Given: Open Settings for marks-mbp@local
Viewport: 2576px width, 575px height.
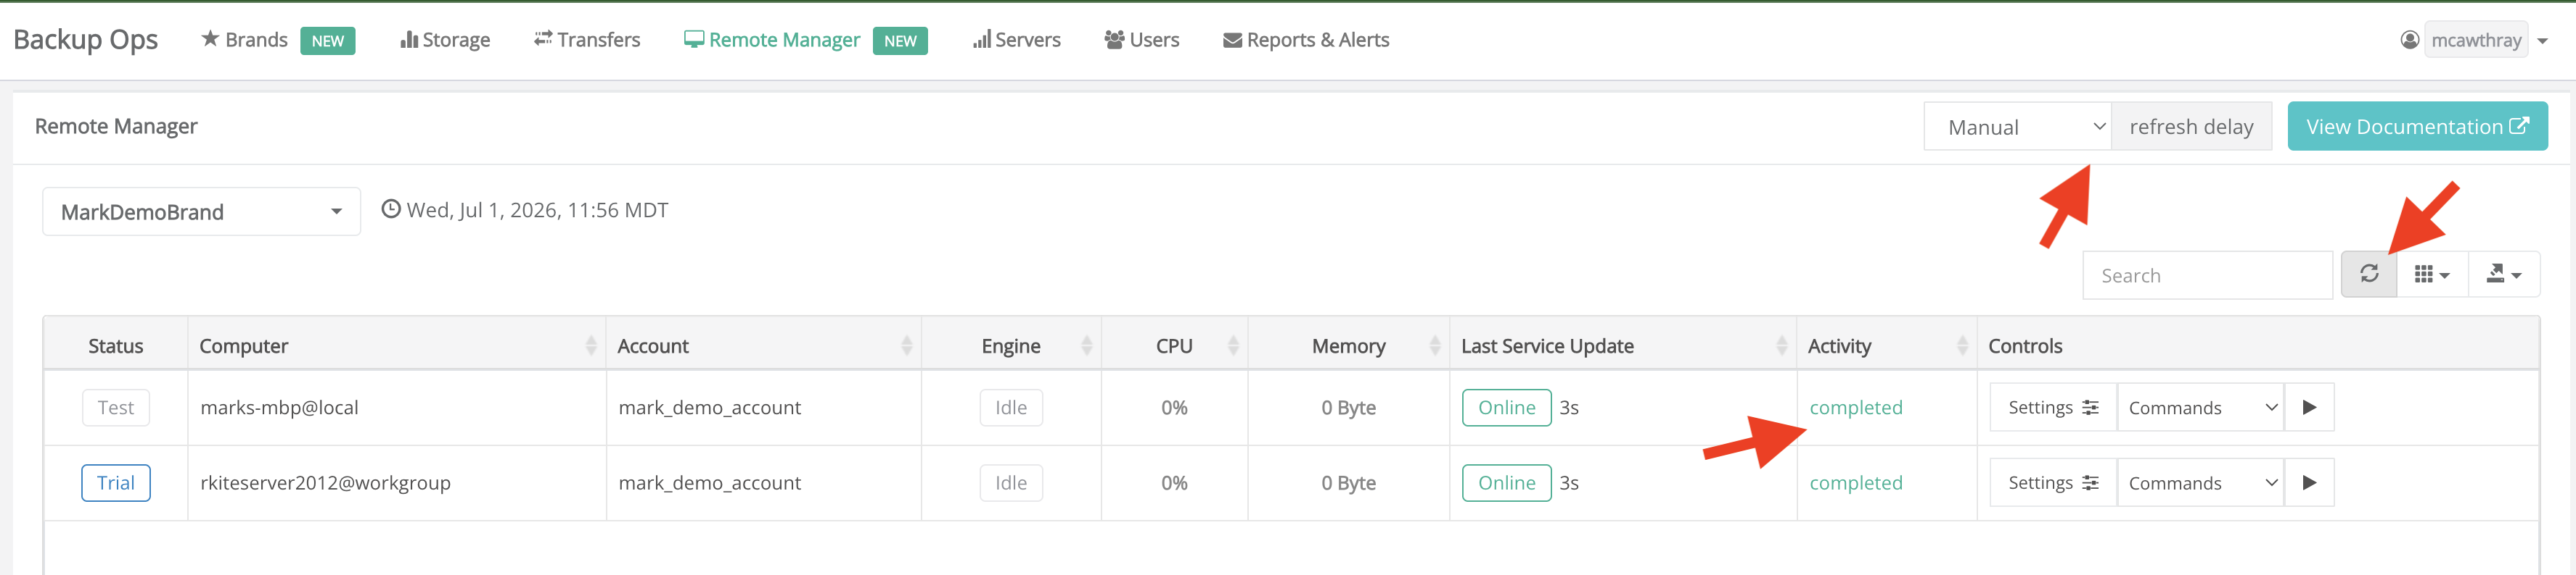Looking at the screenshot, I should click(x=2053, y=407).
